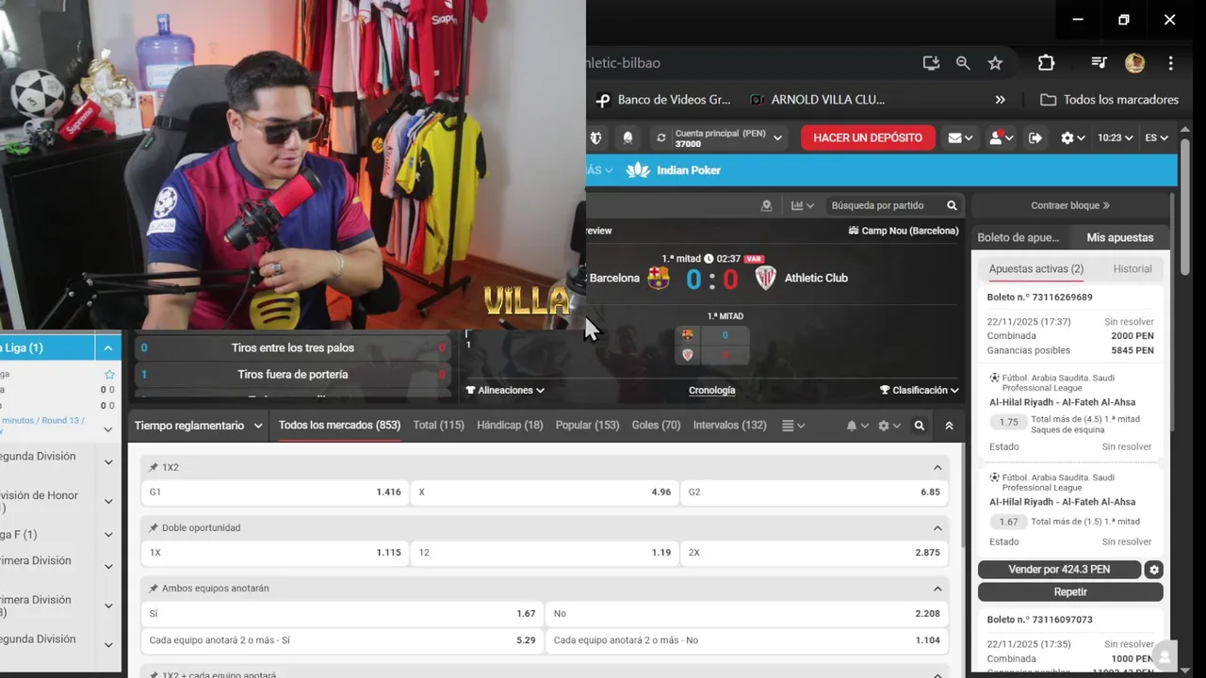Collapse the Doble oportunidad section
The height and width of the screenshot is (678, 1206).
tap(937, 527)
